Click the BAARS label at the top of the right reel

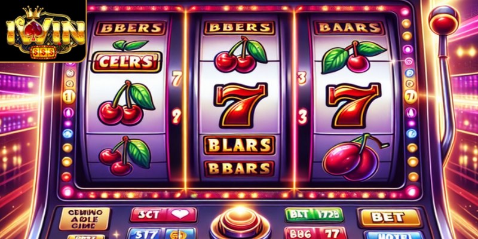349,27
